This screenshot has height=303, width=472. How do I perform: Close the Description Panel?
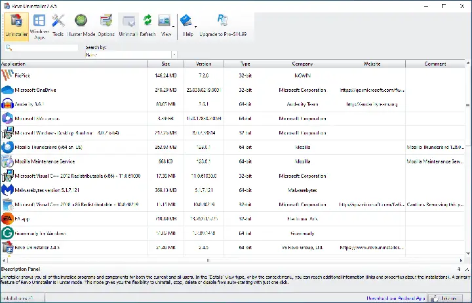(x=467, y=270)
